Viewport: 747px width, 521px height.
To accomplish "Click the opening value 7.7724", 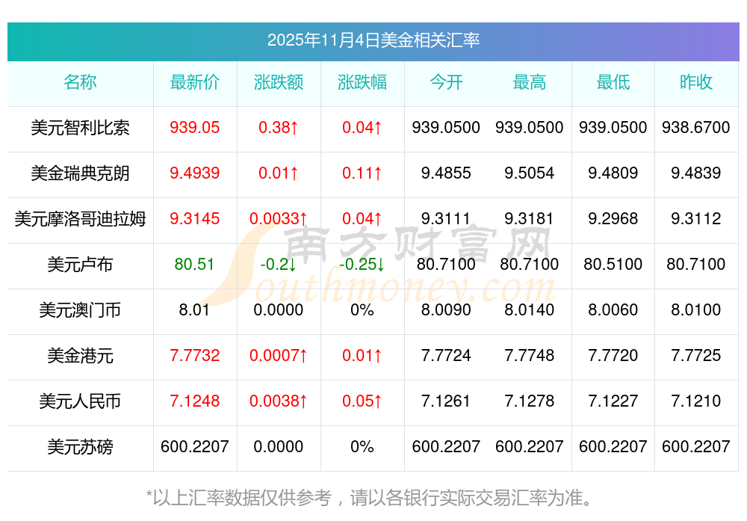I will 446,355.
